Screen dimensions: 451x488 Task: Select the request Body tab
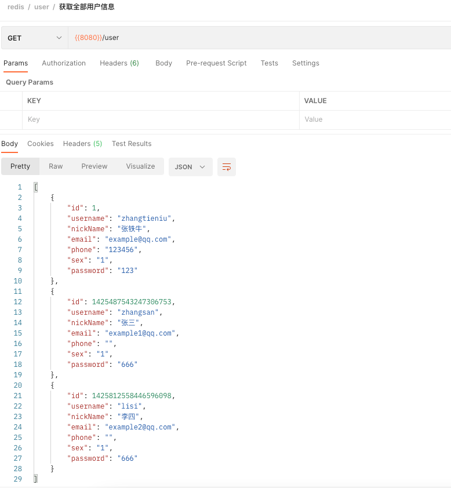(163, 63)
